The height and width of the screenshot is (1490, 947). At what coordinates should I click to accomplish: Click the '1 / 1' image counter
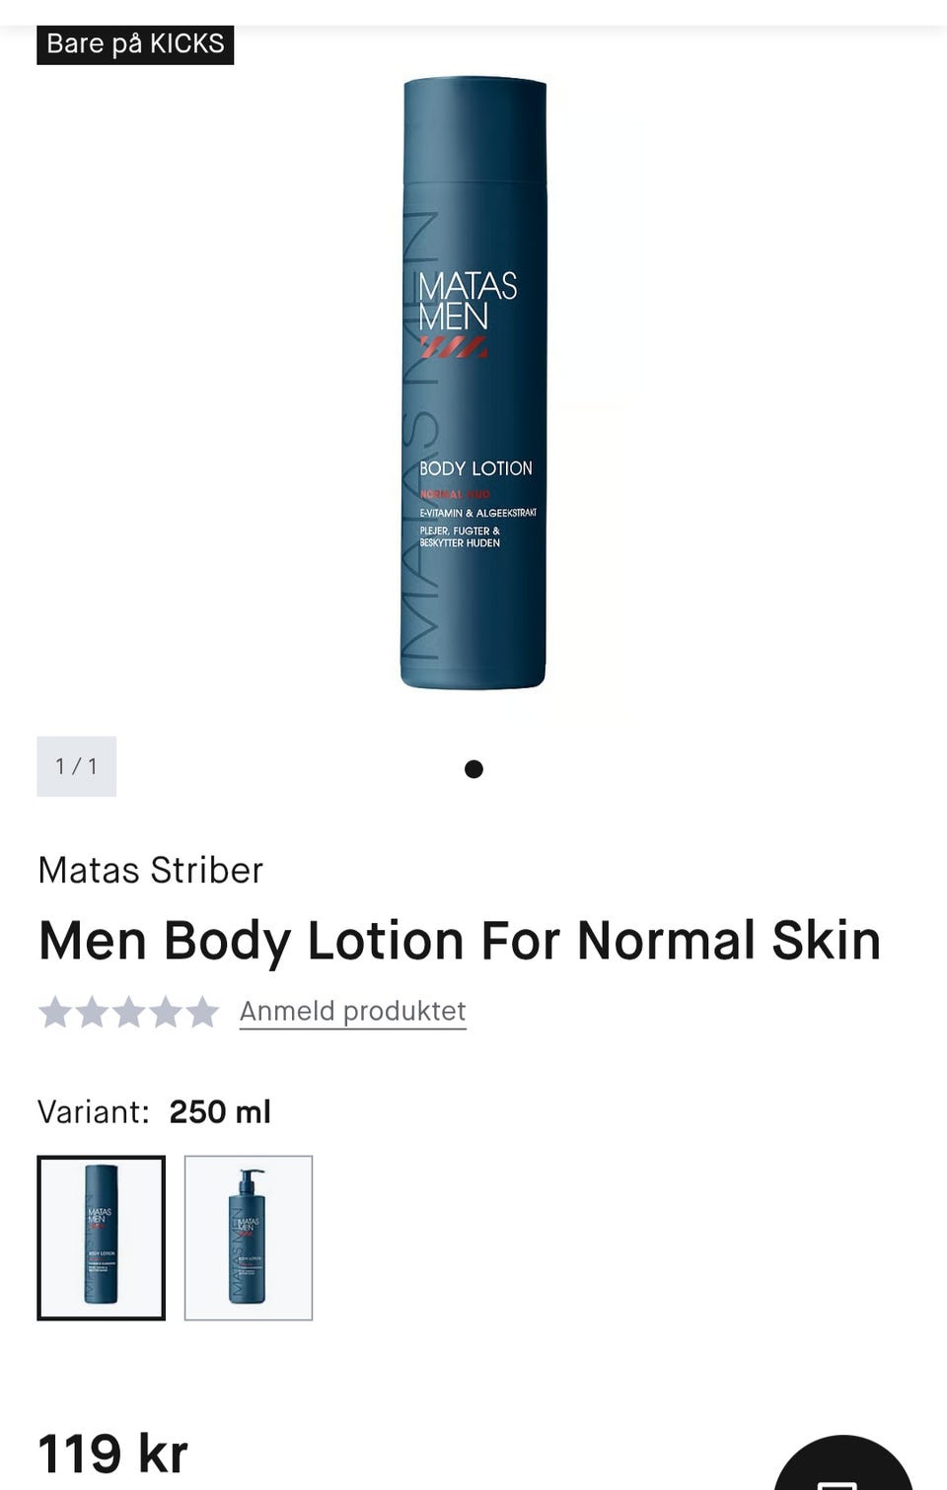[76, 766]
